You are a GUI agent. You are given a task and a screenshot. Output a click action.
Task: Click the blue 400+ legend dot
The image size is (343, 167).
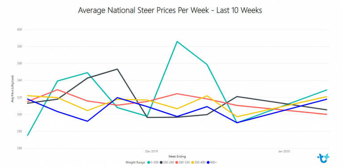pyautogui.click(x=208, y=163)
